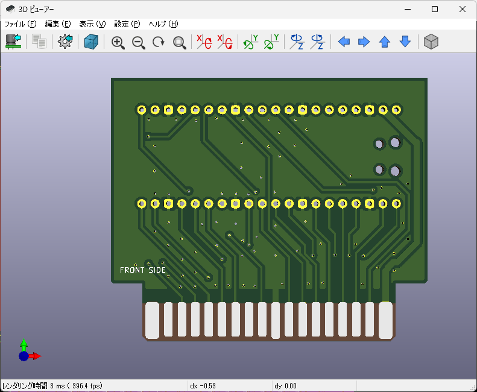The image size is (477, 392).
Task: Click the zoom in magnifier
Action: click(118, 42)
